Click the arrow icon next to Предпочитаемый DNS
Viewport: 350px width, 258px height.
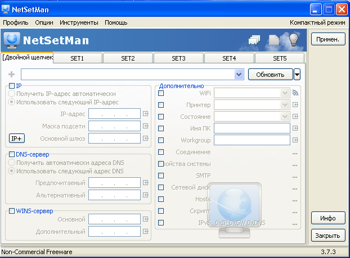[x=146, y=183]
